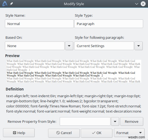Click the Style Name field containing Normal
Image resolution: width=148 pixels, height=140 pixels.
click(x=39, y=24)
